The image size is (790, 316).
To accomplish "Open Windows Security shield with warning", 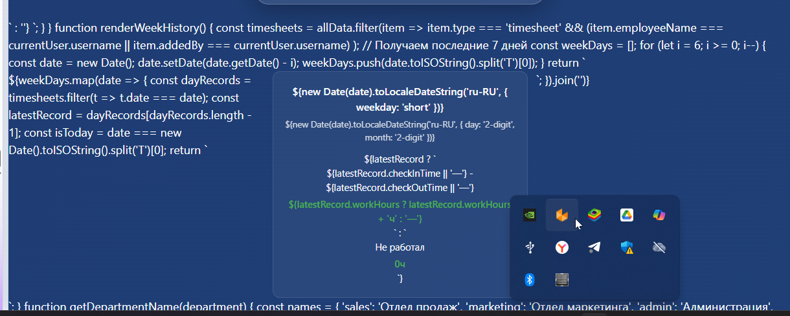I will [627, 247].
